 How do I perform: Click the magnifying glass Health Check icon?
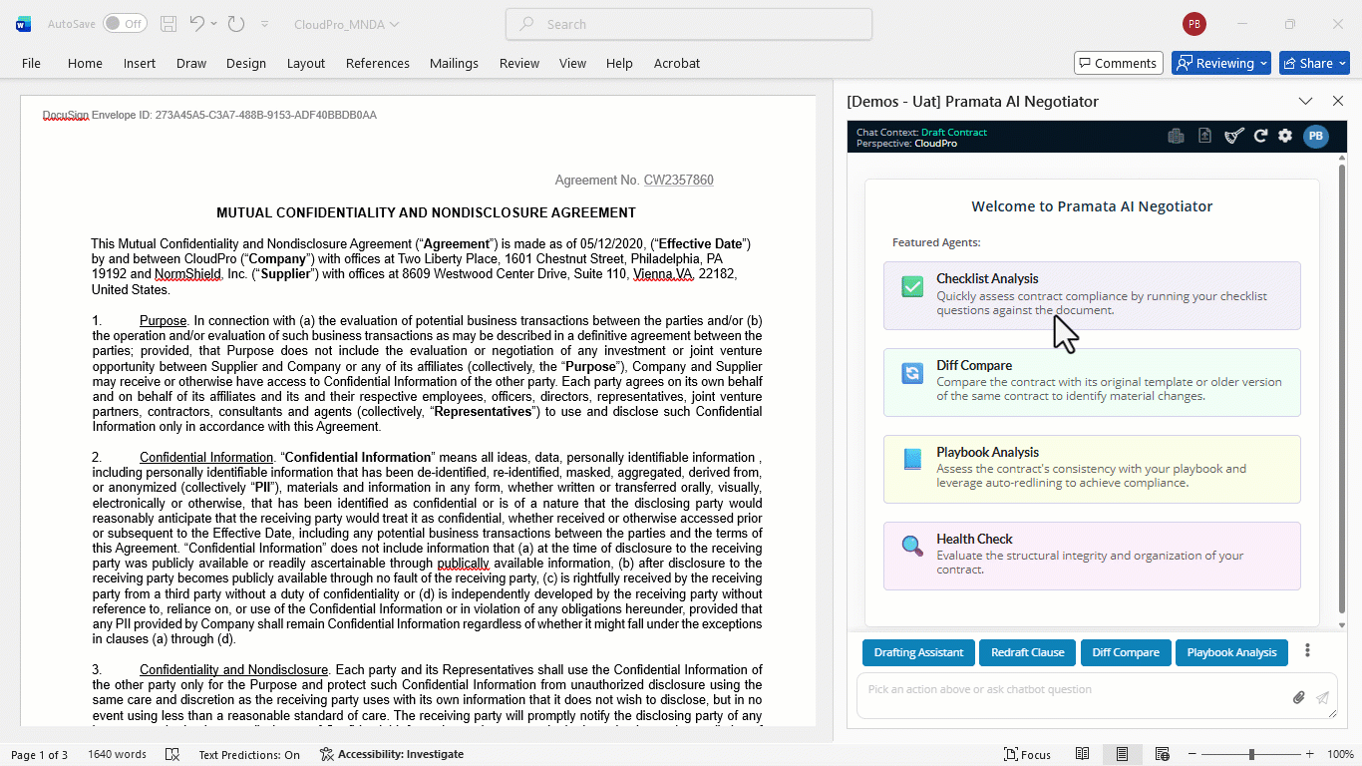[912, 547]
